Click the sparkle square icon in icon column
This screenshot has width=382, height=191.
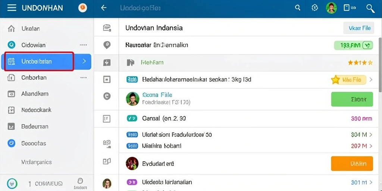coord(107,62)
